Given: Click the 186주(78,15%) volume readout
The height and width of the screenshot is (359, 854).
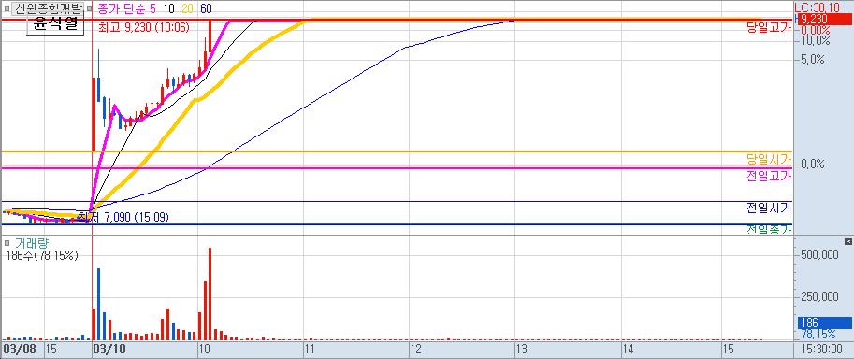Looking at the screenshot, I should click(x=42, y=255).
